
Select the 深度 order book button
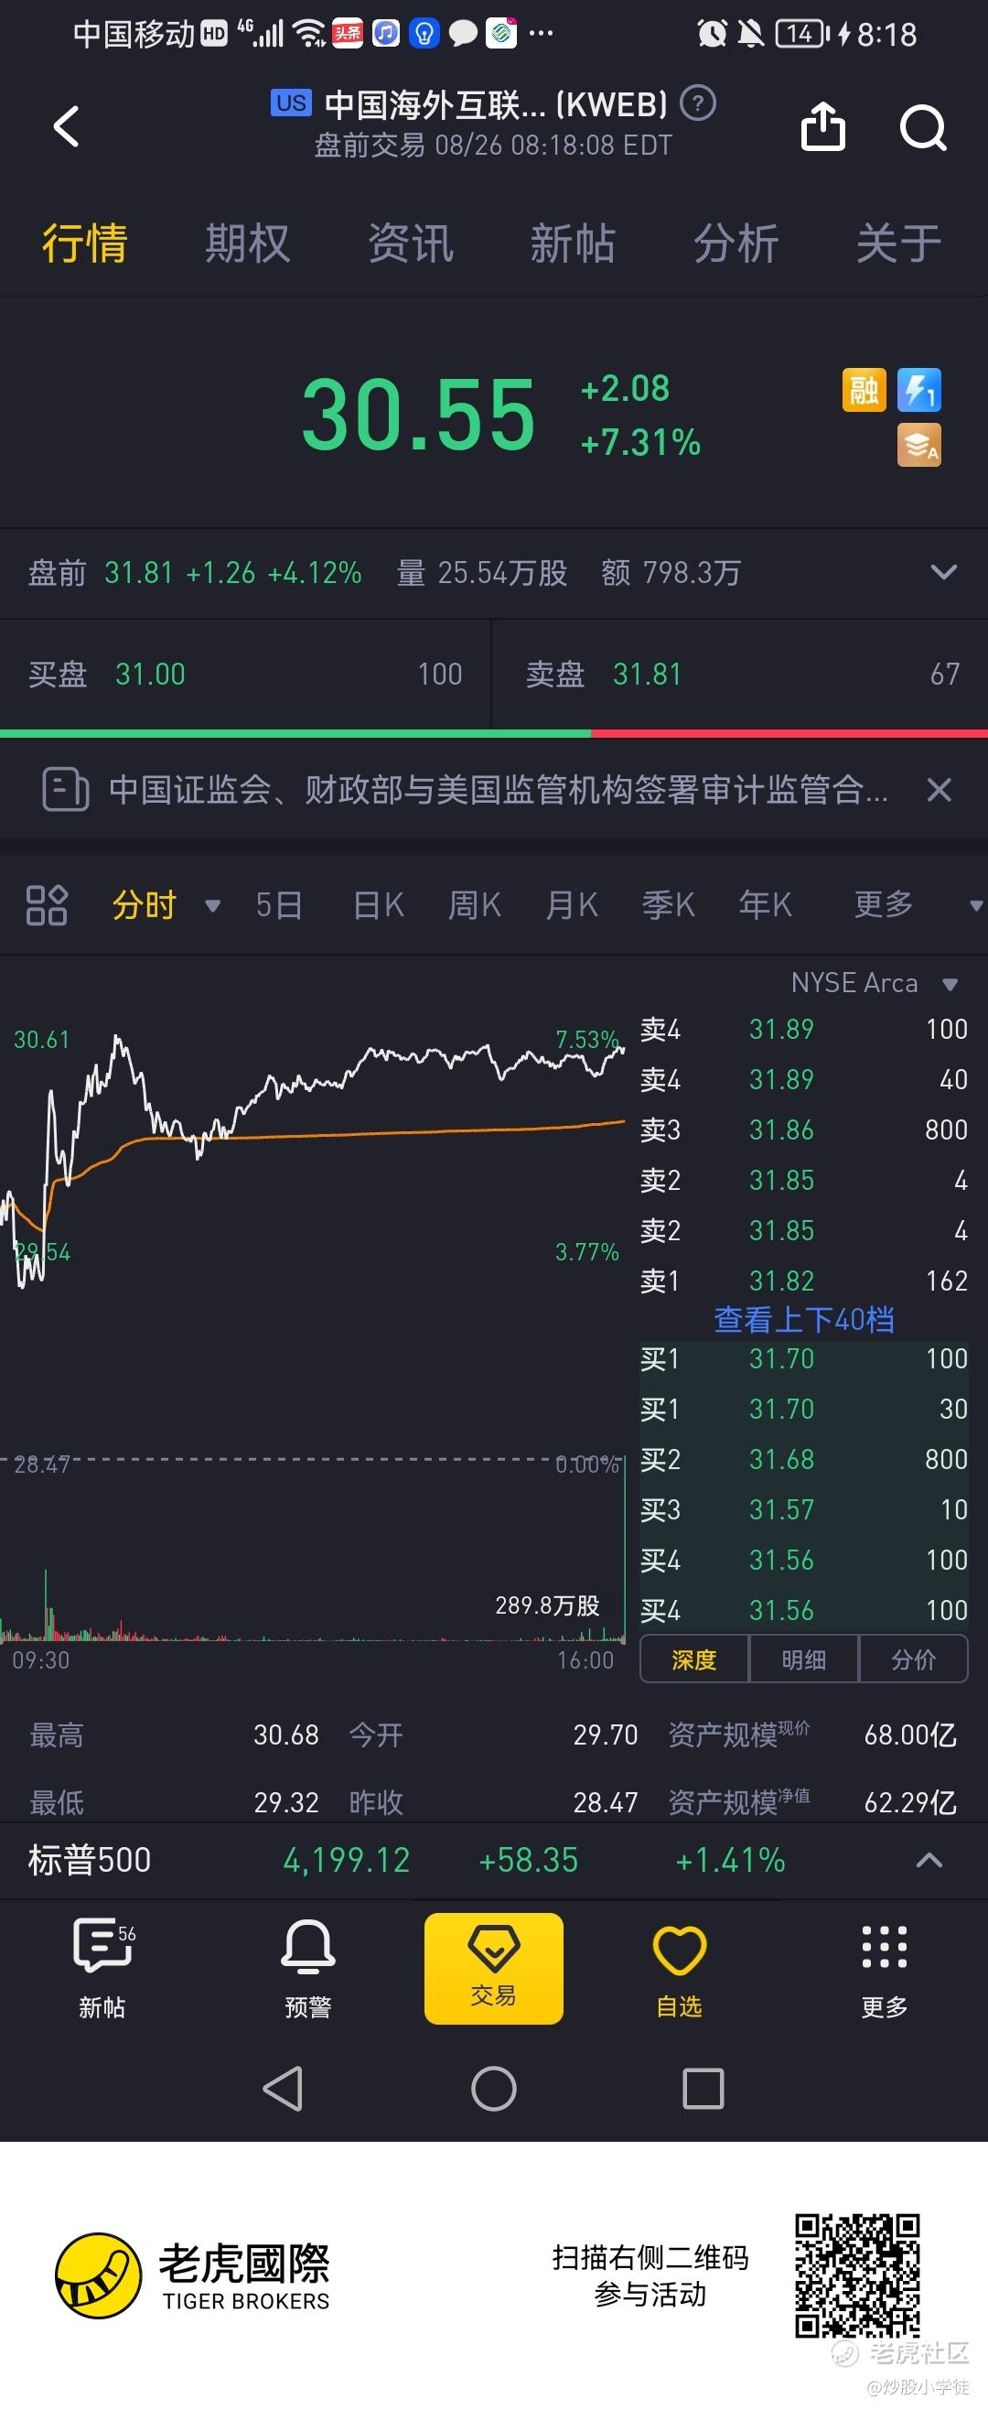point(693,1659)
